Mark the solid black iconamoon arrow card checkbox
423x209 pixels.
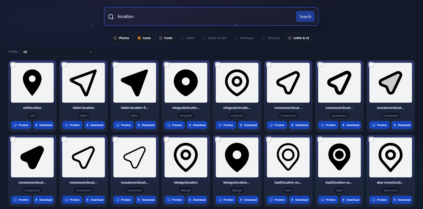(13, 139)
